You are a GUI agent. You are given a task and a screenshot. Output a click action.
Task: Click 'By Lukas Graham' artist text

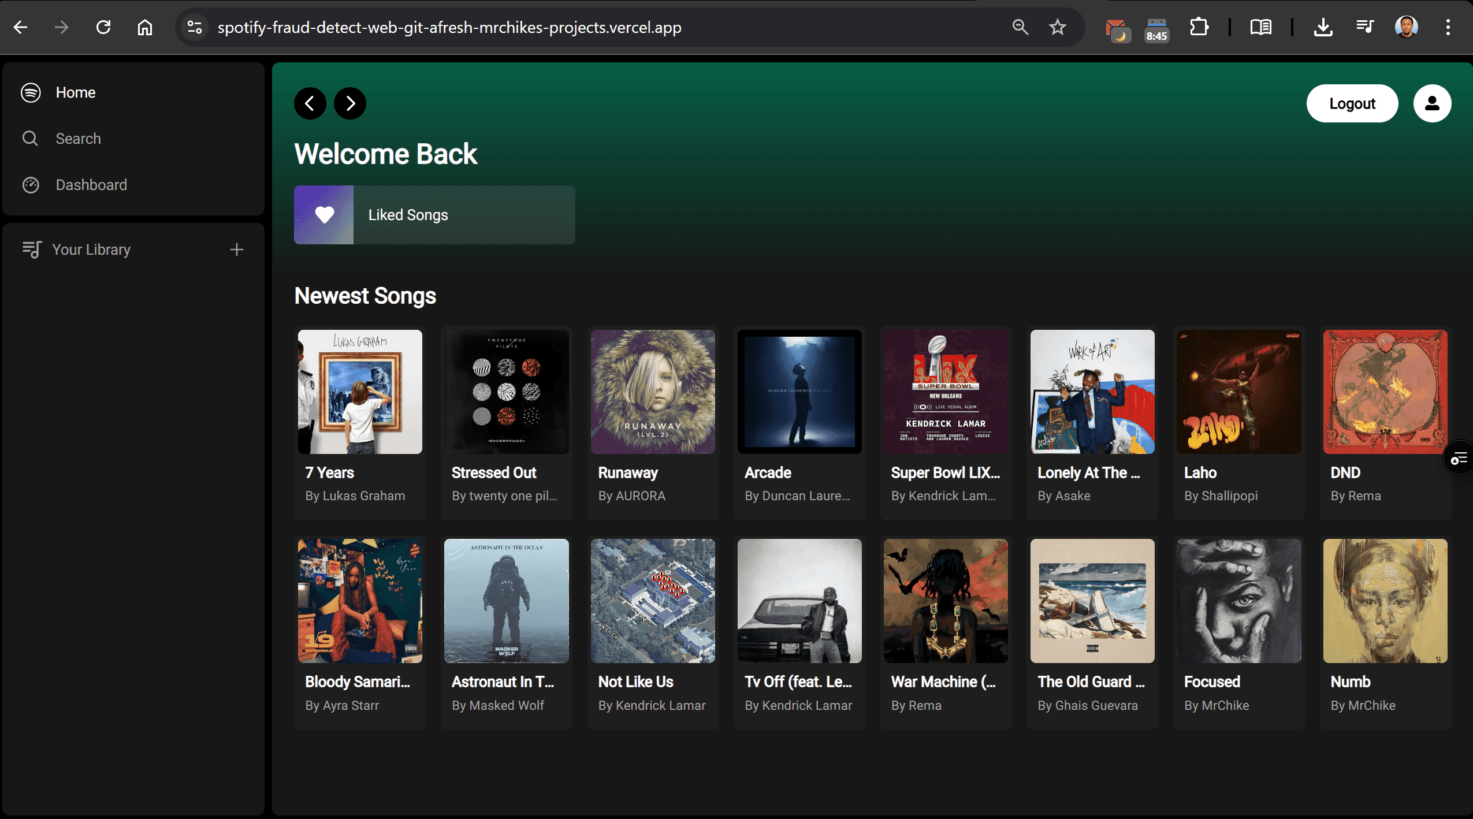point(355,496)
